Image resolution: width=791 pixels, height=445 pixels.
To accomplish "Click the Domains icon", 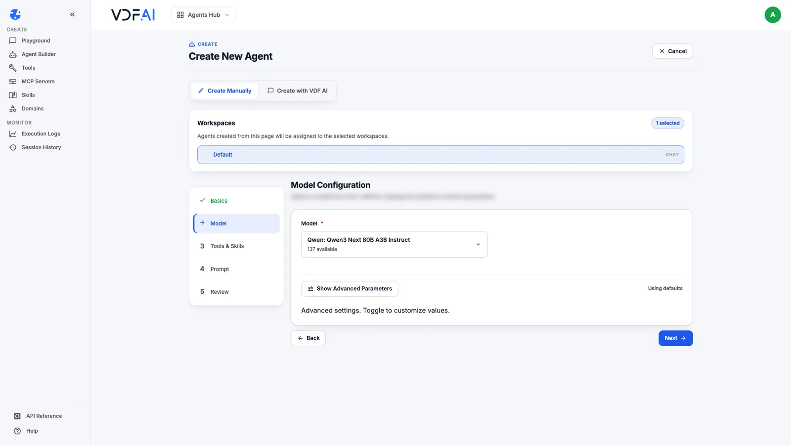I will (x=13, y=109).
